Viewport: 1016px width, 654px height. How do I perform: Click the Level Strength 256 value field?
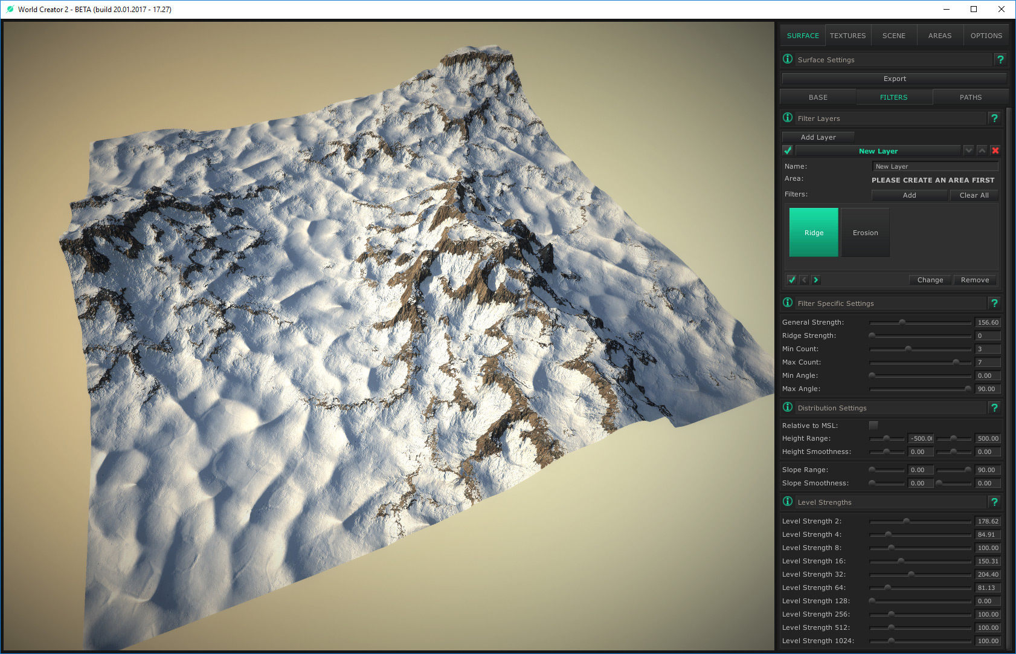(988, 615)
